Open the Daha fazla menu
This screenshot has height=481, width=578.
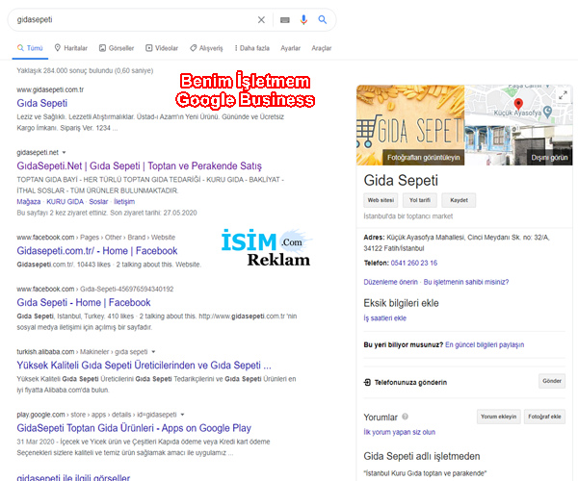(252, 48)
